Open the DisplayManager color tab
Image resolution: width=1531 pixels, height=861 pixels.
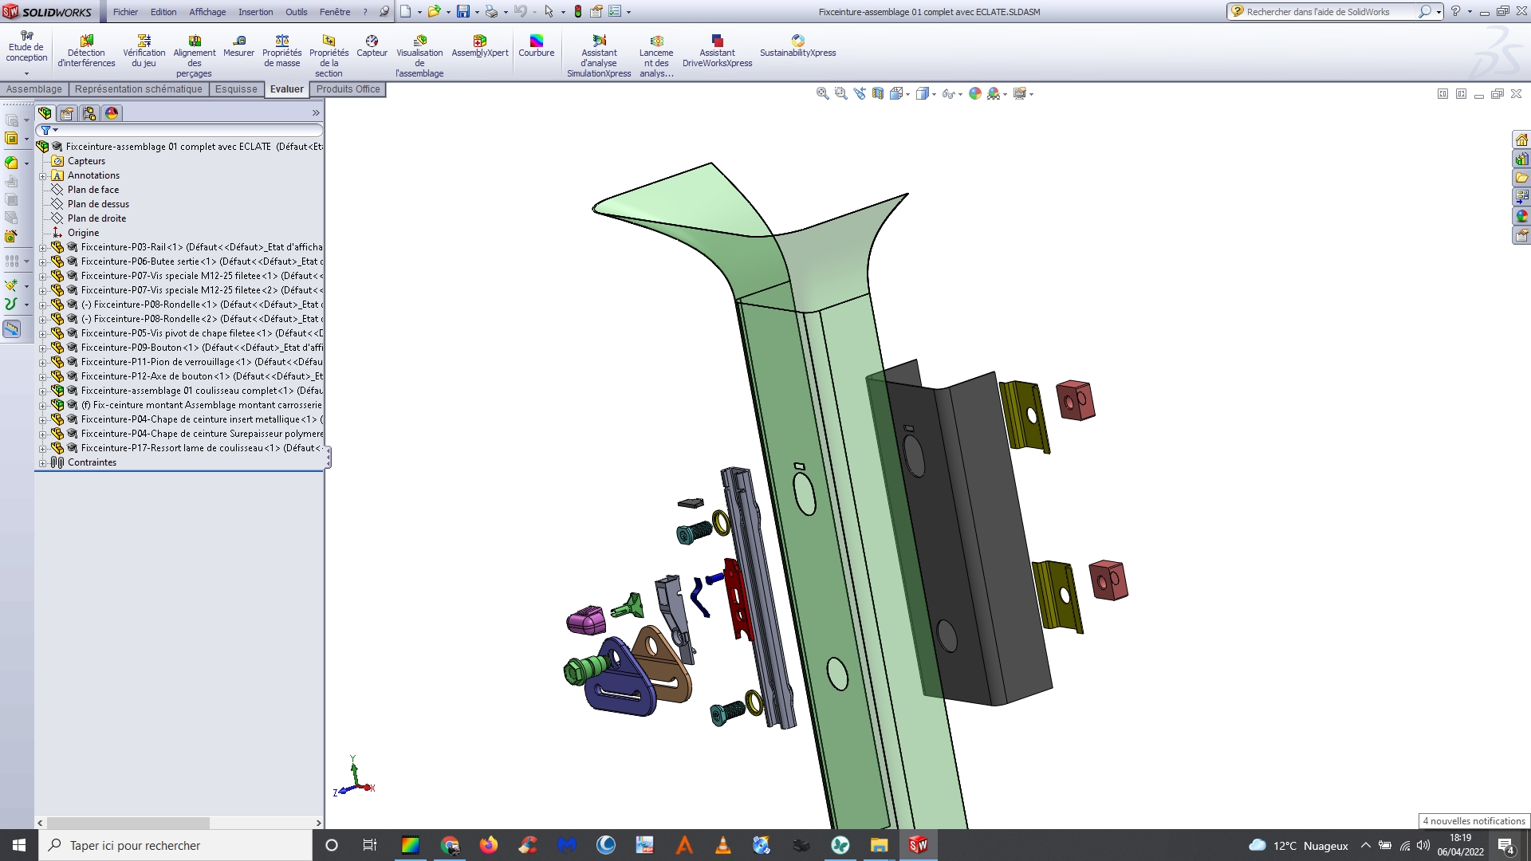(x=112, y=113)
